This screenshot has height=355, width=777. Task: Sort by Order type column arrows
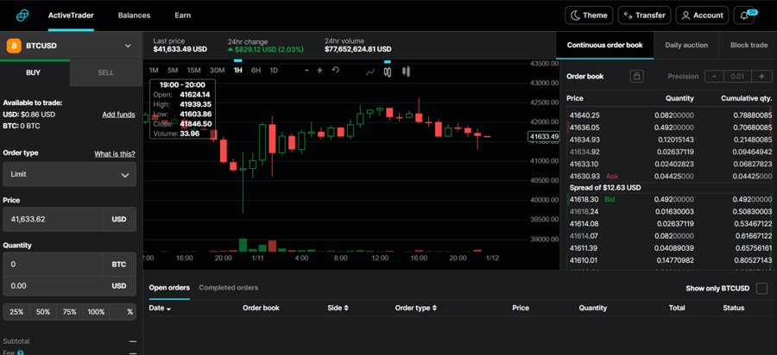tap(434, 308)
